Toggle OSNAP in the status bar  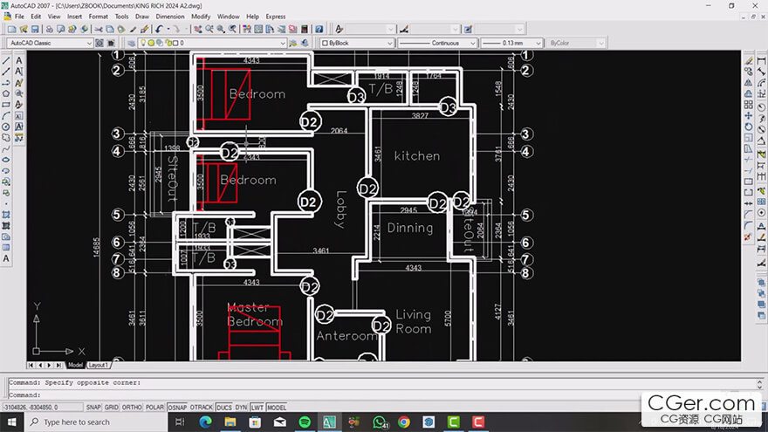(x=178, y=408)
